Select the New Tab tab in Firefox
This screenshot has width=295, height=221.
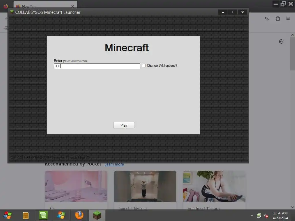click(45, 5)
